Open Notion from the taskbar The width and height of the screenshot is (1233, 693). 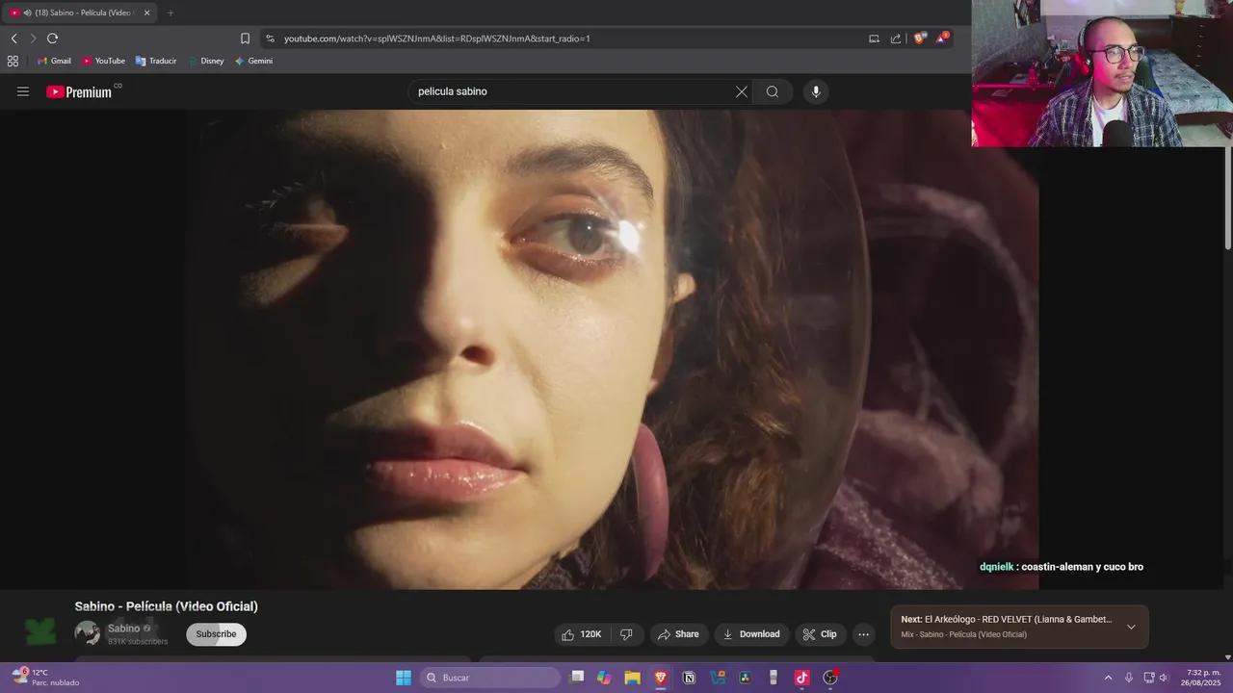tap(689, 678)
